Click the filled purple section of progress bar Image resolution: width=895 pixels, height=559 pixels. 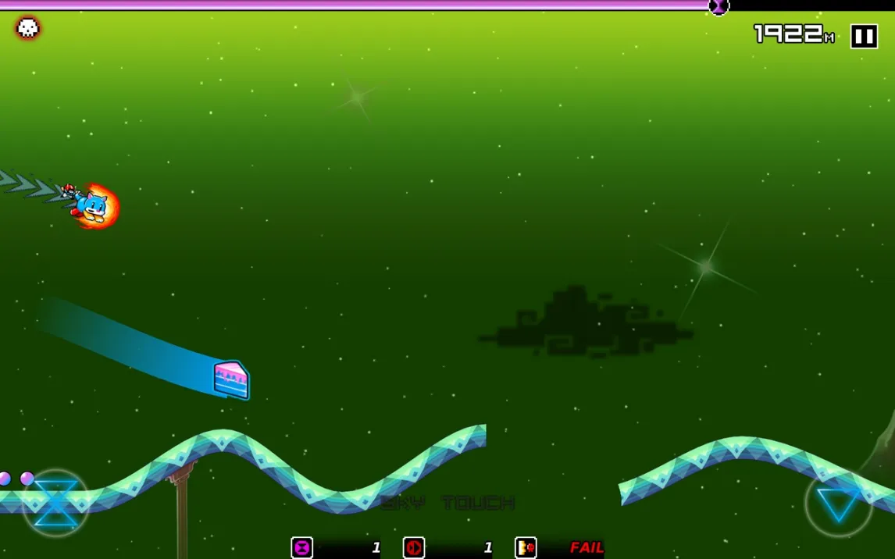(x=351, y=5)
